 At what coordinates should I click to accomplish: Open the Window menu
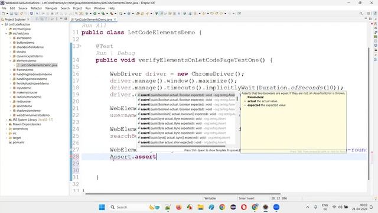tap(99, 8)
